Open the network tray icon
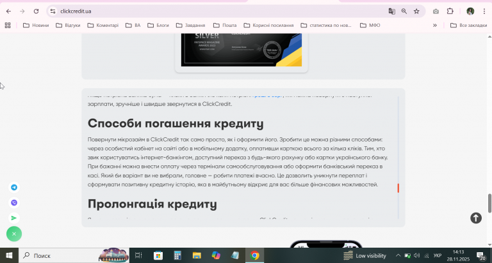This screenshot has width=492, height=263. (427, 256)
